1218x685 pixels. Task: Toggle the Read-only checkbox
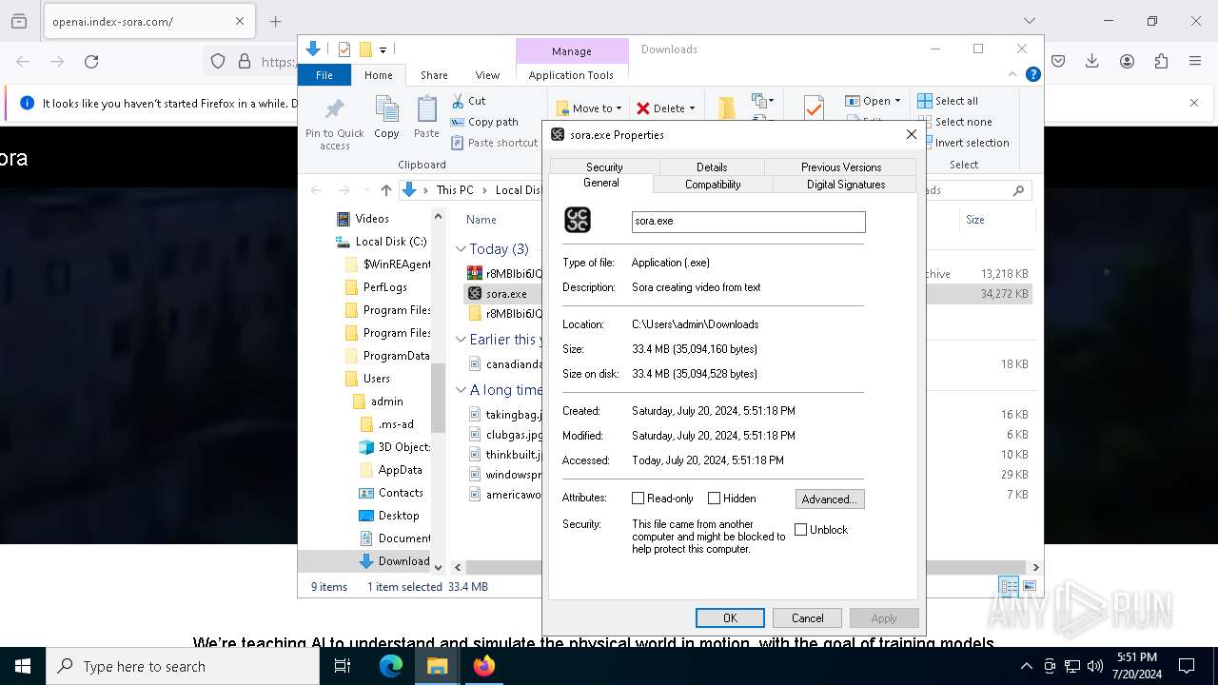click(x=638, y=499)
